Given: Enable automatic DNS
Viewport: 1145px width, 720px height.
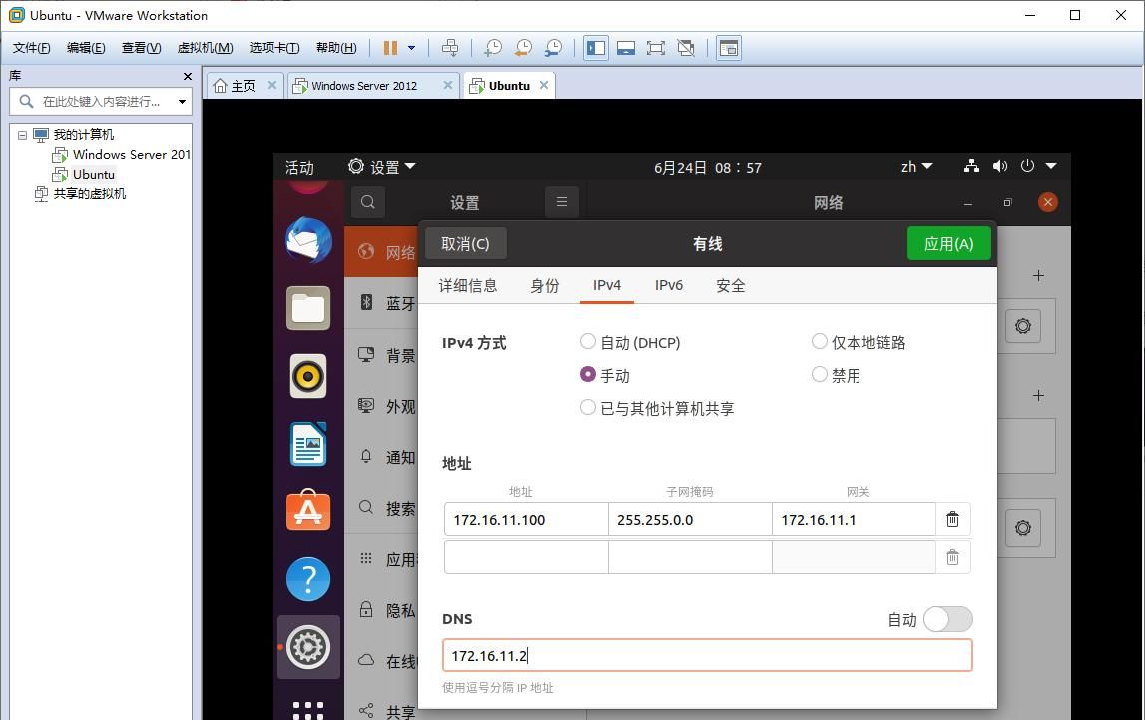Looking at the screenshot, I should [946, 619].
